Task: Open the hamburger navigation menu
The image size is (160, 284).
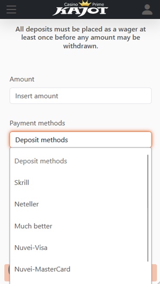Action: click(11, 9)
